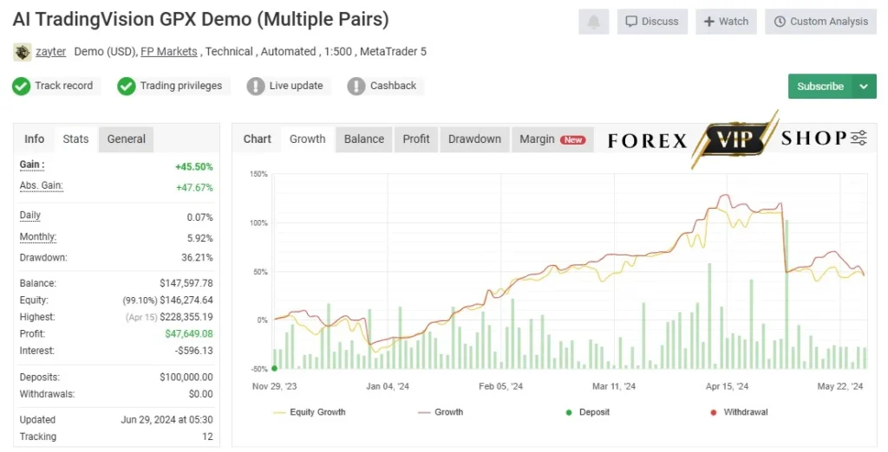This screenshot has width=888, height=452.
Task: Click the Nov 29, '23 axis date
Action: pyautogui.click(x=275, y=386)
